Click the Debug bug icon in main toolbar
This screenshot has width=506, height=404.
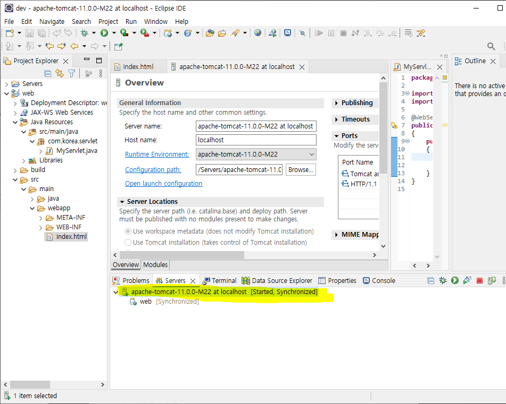pos(85,33)
